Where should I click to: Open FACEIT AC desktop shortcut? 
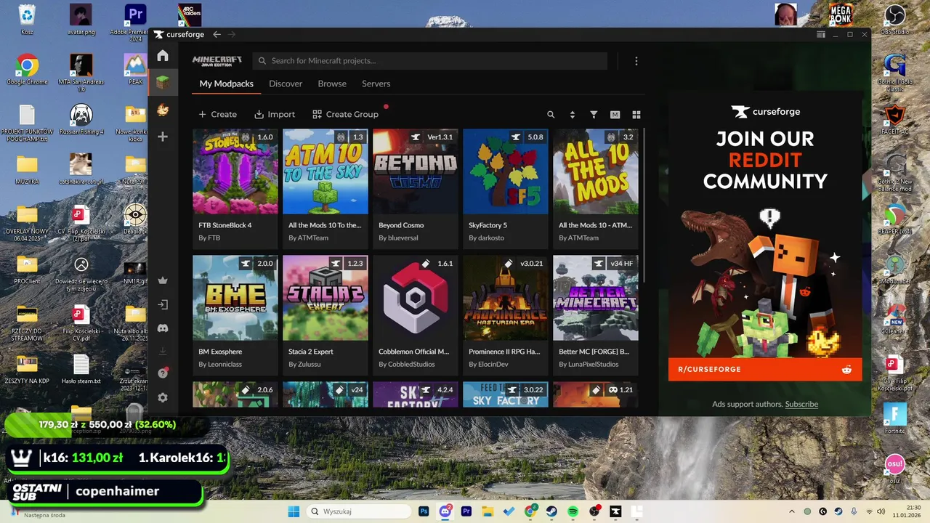[894, 119]
